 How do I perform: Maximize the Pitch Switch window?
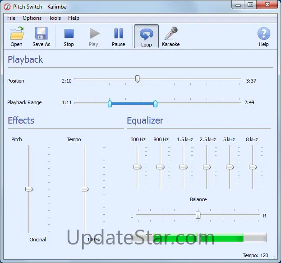pyautogui.click(x=250, y=5)
